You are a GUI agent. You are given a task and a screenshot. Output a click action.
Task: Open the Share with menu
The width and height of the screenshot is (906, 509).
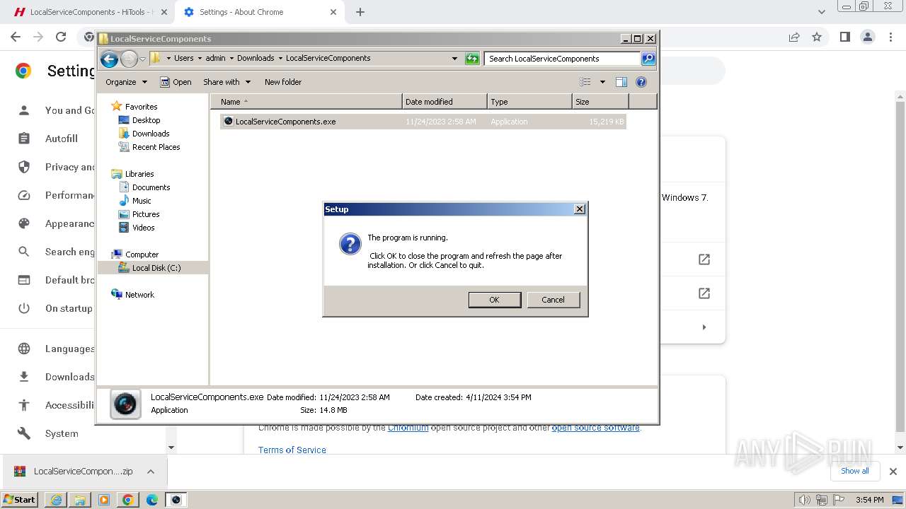coord(226,82)
